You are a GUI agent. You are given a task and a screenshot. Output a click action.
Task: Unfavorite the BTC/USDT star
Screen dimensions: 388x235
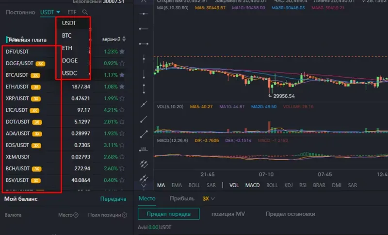pyautogui.click(x=122, y=75)
